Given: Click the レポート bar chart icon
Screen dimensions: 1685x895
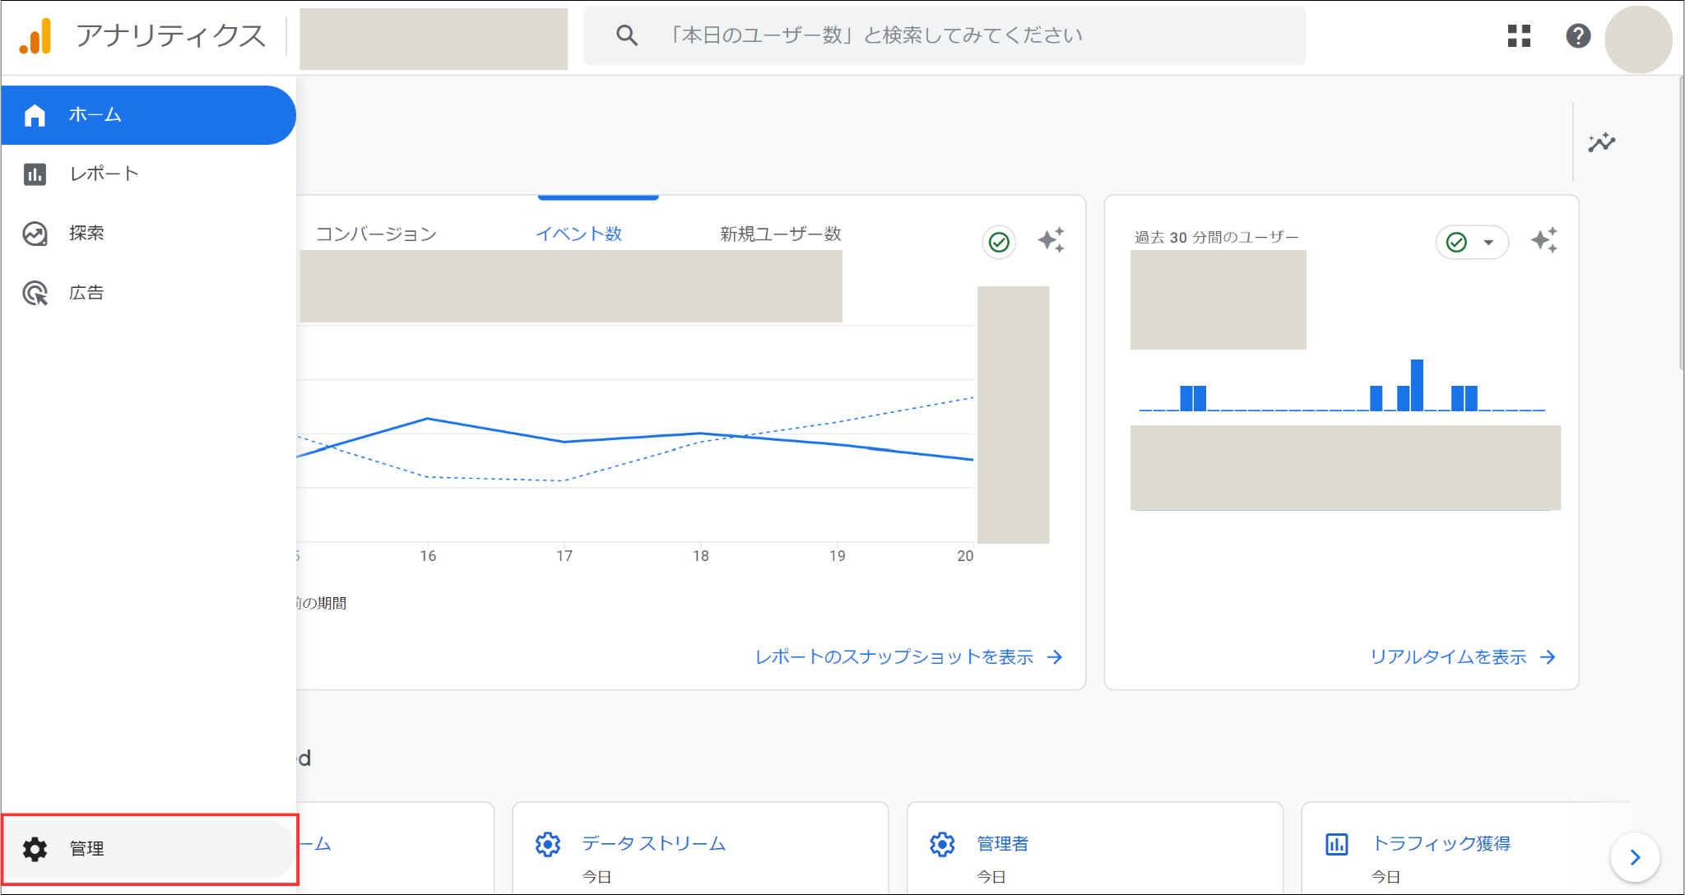Looking at the screenshot, I should point(35,174).
